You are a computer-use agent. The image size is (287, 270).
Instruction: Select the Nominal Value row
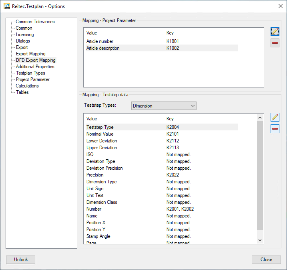click(x=100, y=134)
